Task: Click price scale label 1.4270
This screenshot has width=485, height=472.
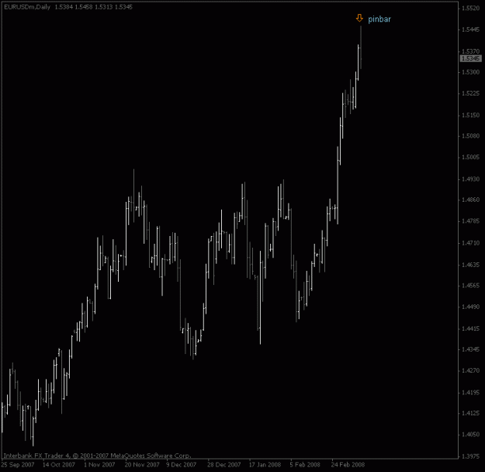Action: (x=470, y=370)
